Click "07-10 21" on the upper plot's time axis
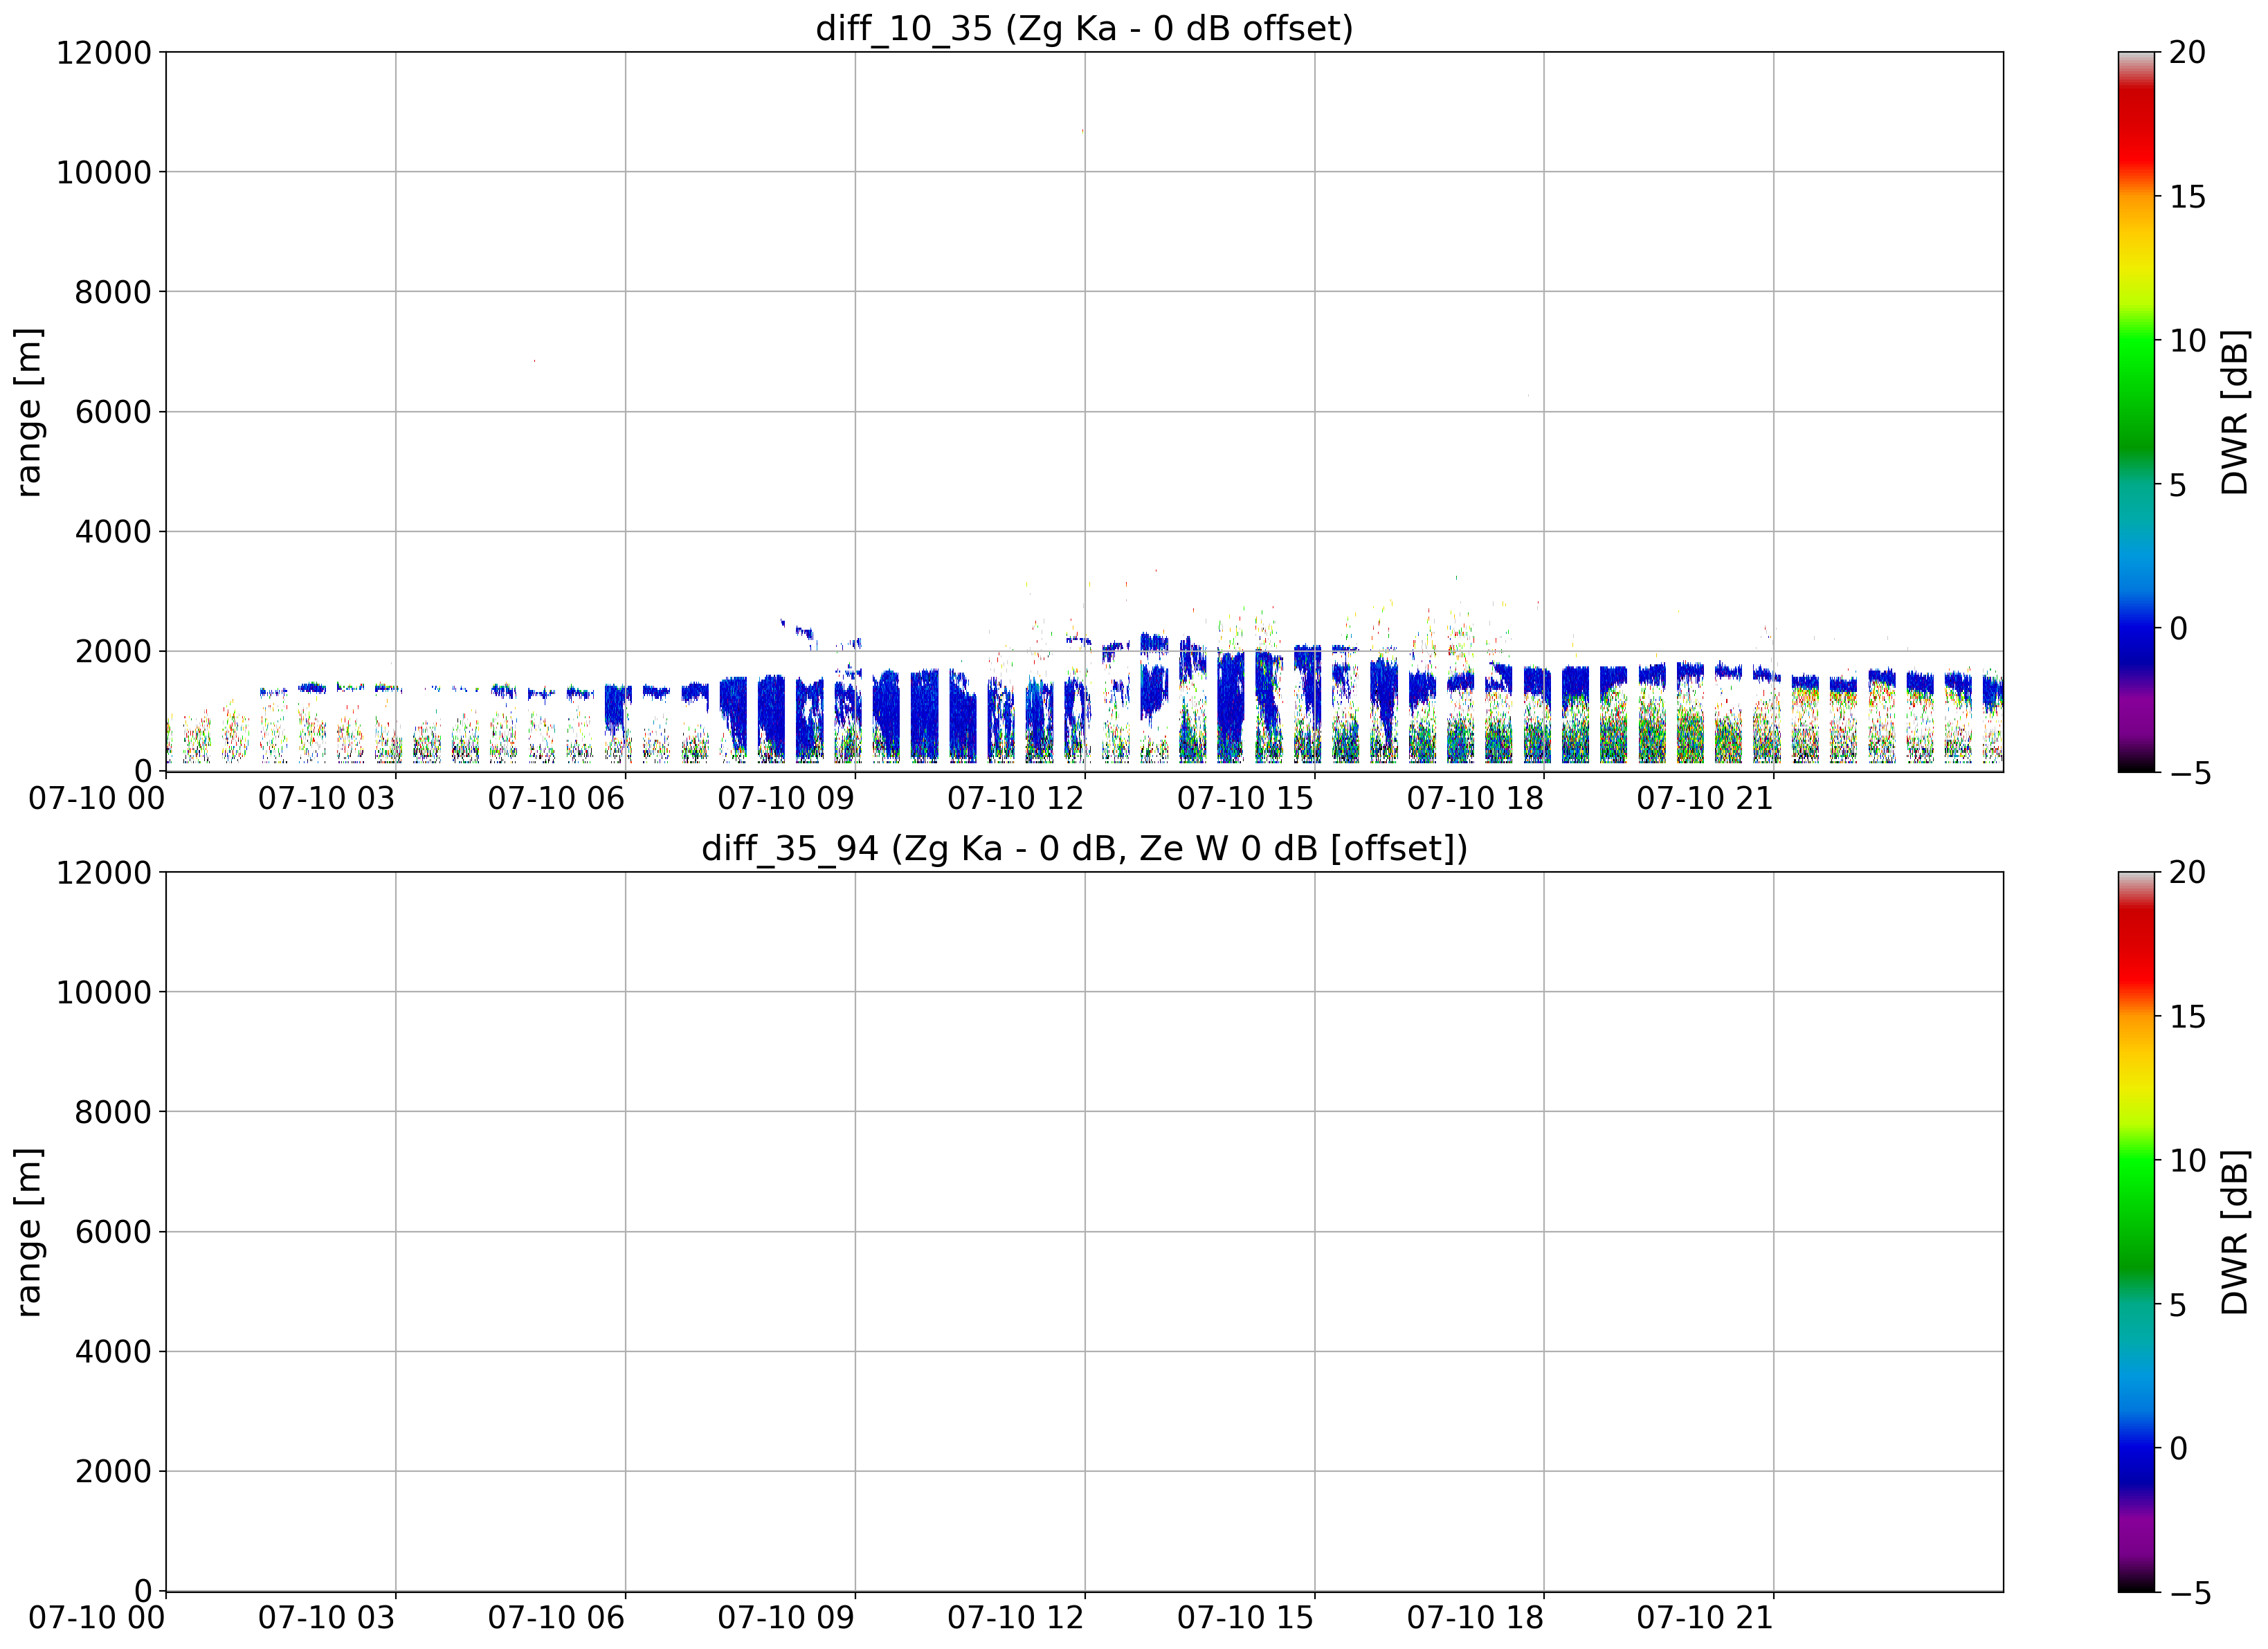The image size is (2268, 1649). 1705,798
